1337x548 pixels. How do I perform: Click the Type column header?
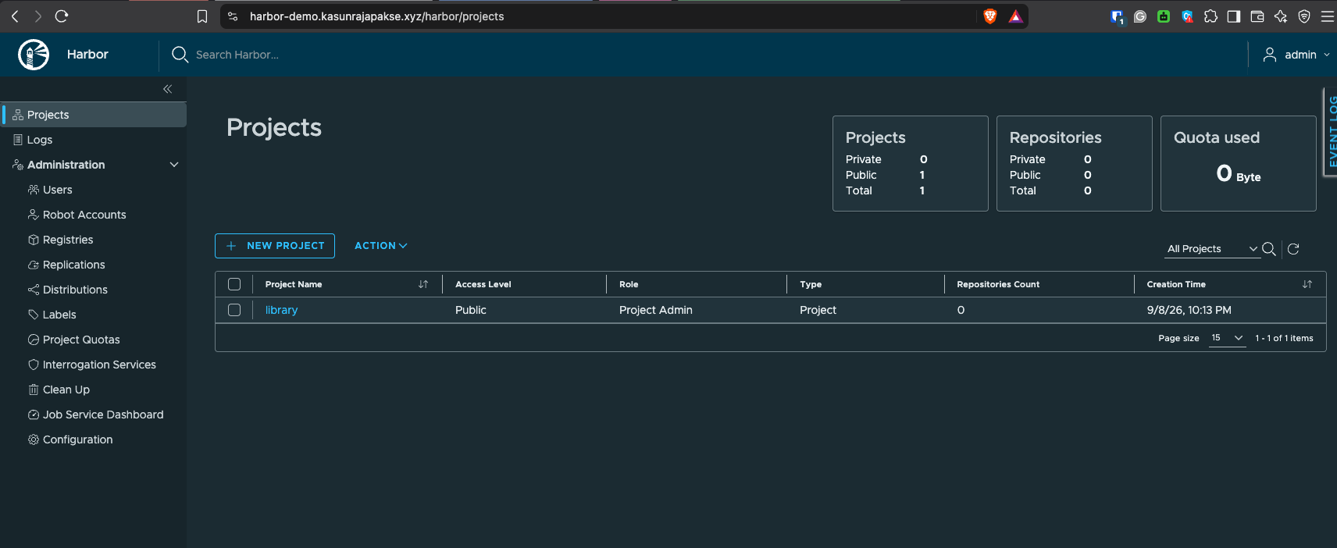pos(811,284)
